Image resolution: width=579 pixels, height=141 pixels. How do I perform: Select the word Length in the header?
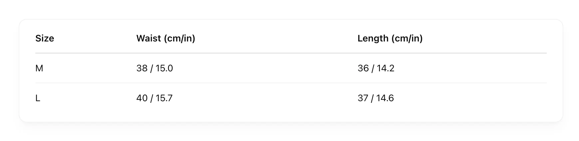coord(373,38)
